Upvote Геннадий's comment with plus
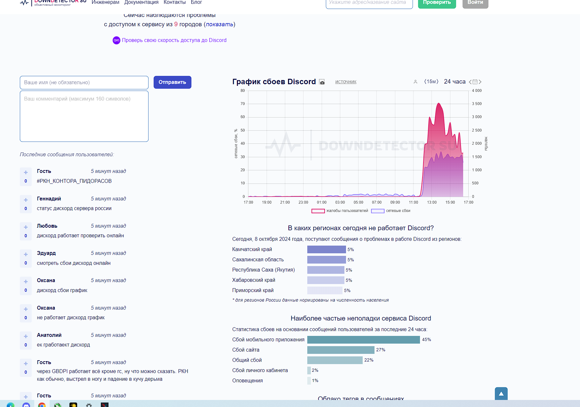 point(26,200)
